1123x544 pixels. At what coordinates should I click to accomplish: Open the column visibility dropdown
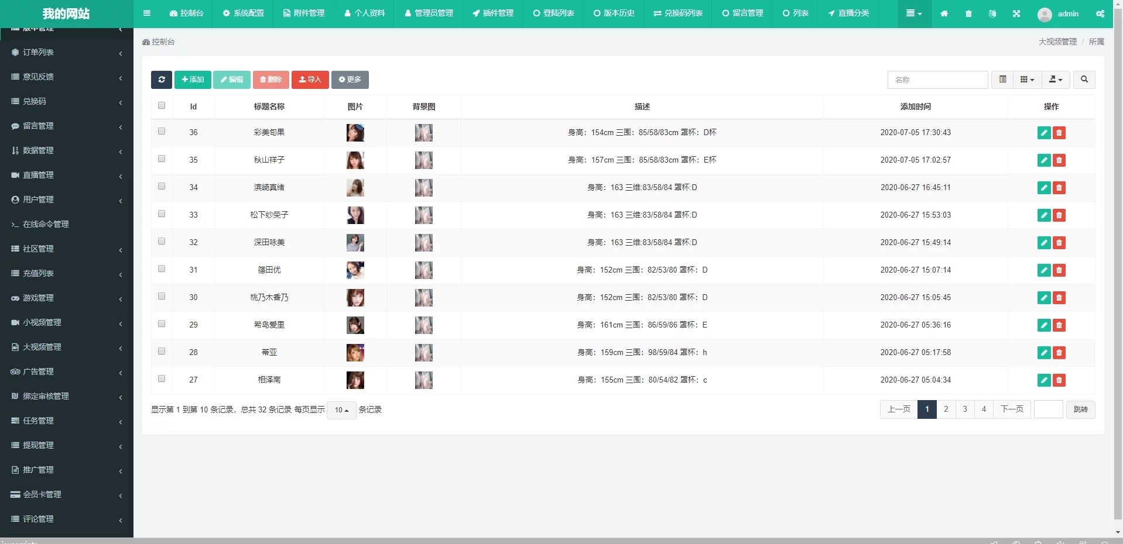(1027, 80)
